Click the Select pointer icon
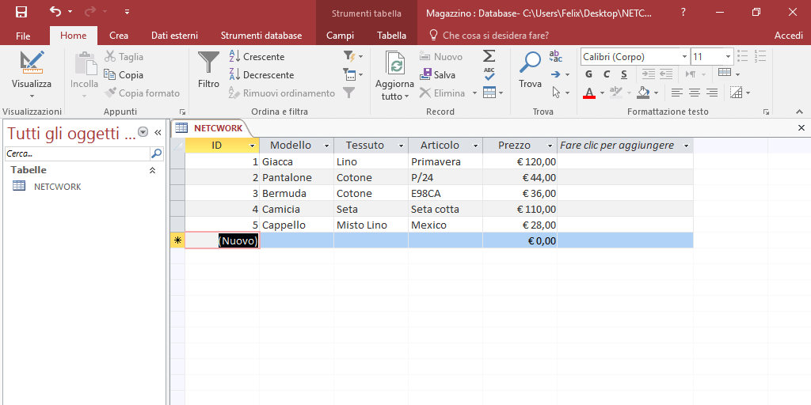 tap(556, 93)
